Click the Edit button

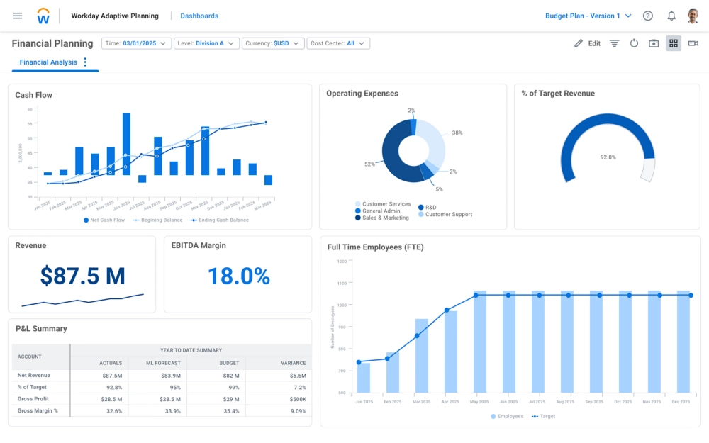[587, 43]
